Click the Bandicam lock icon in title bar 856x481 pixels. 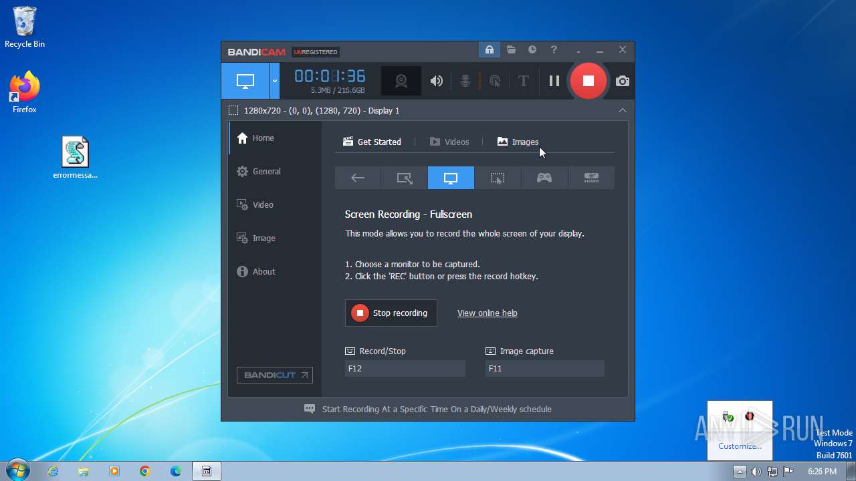click(489, 50)
